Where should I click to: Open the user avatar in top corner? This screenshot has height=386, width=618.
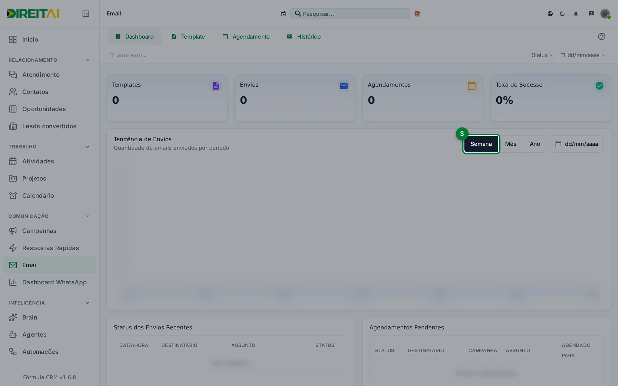[x=605, y=14]
